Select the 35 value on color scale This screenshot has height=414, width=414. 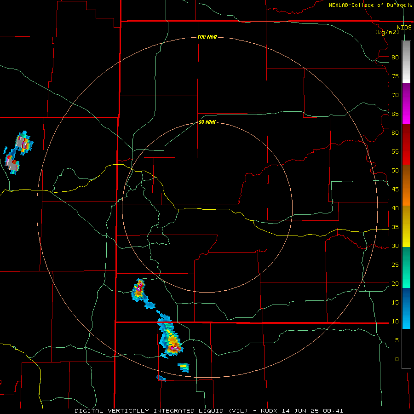(x=395, y=227)
